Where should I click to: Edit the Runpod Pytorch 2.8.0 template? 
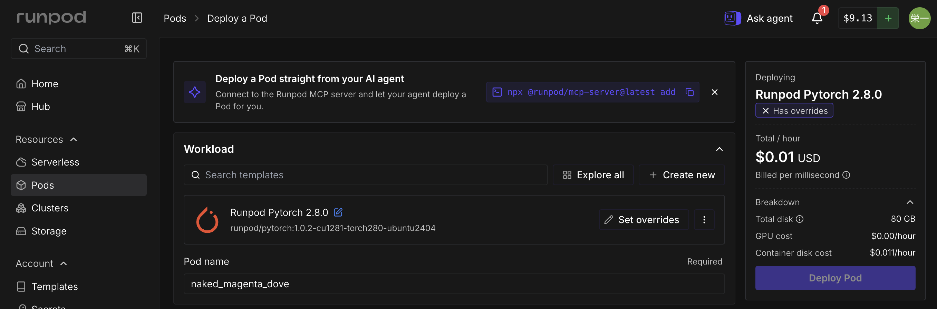tap(338, 212)
